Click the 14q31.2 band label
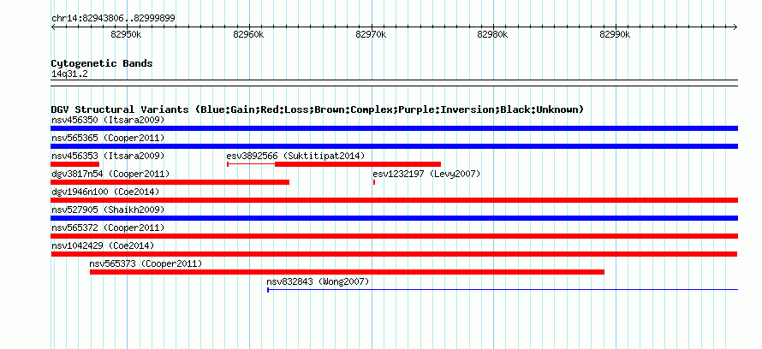Screen dimensions: 762x349 (69, 74)
